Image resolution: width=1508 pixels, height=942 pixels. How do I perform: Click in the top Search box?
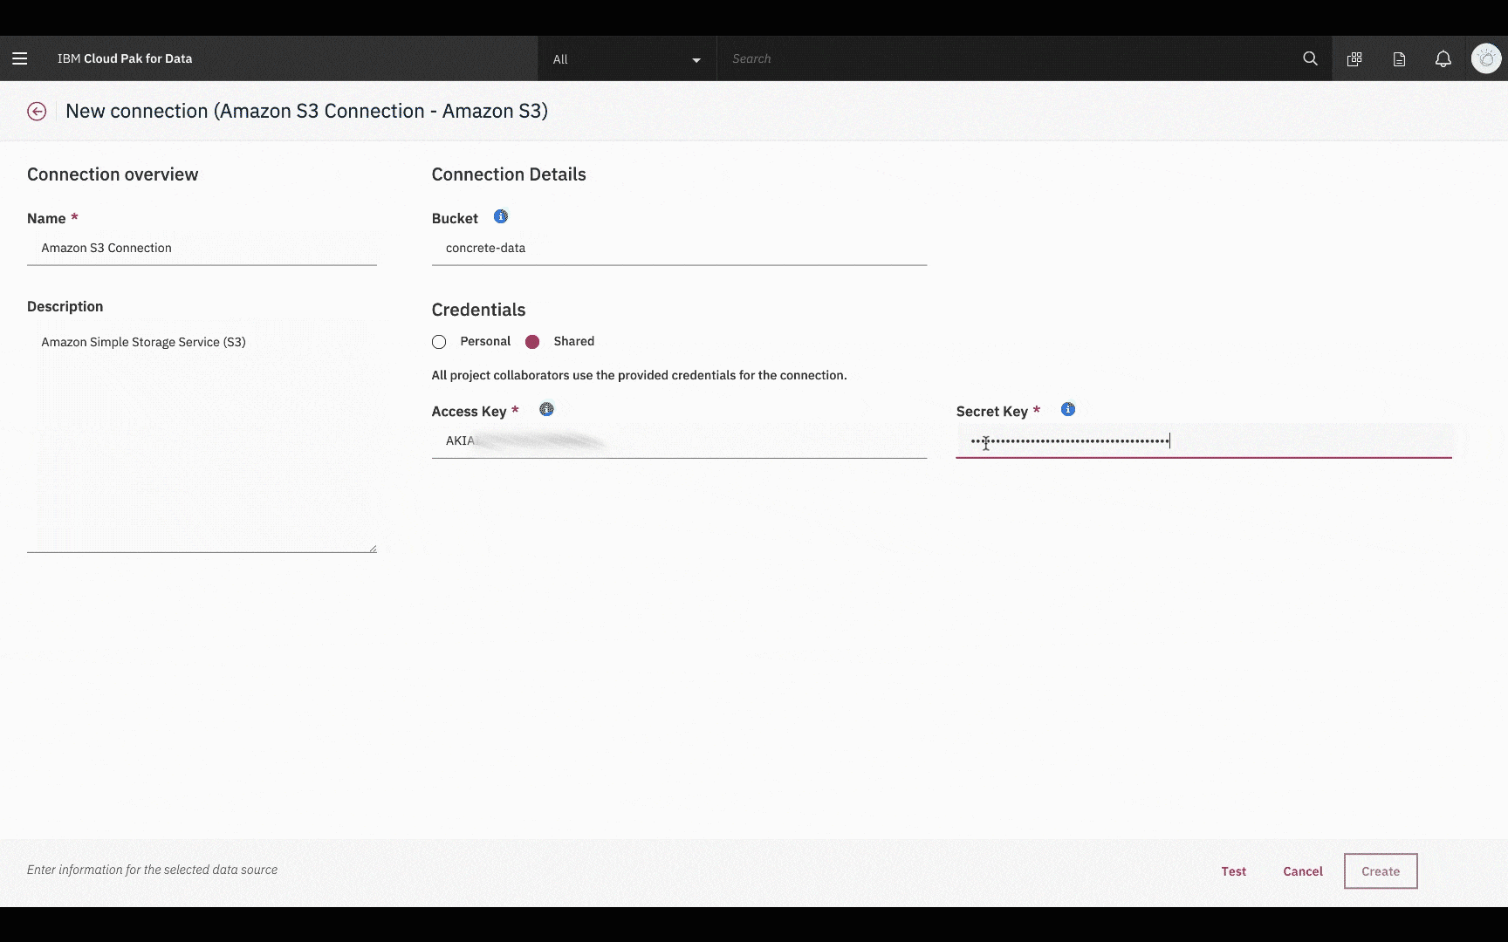click(1004, 59)
